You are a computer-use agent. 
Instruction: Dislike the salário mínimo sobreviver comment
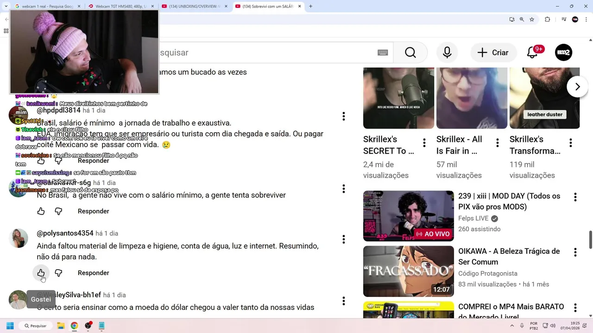coord(58,211)
